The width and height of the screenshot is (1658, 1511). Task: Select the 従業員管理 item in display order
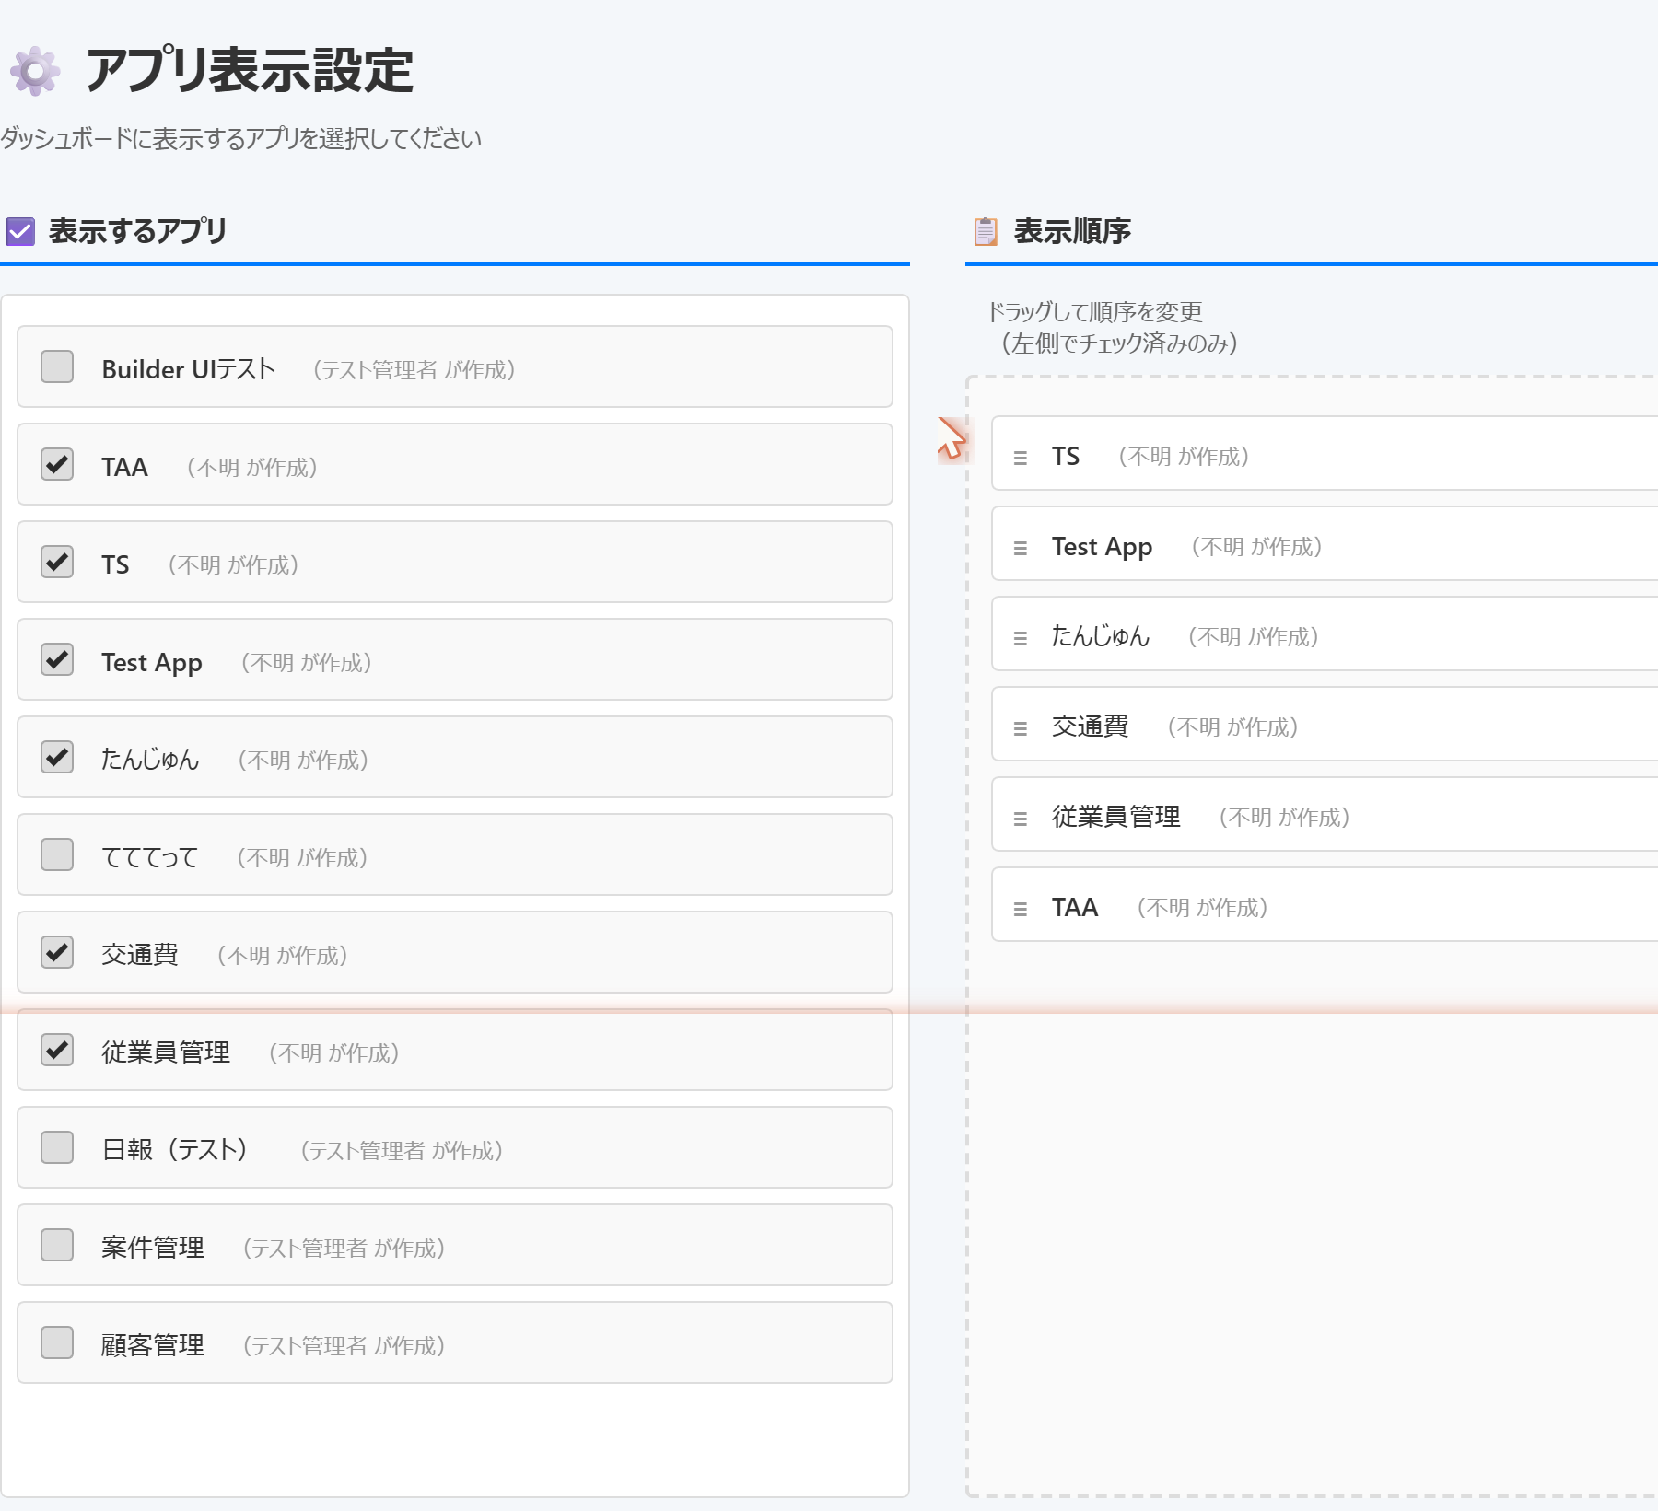pos(1325,814)
